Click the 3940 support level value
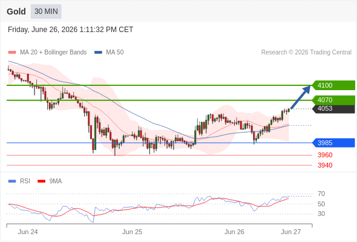 coord(325,165)
